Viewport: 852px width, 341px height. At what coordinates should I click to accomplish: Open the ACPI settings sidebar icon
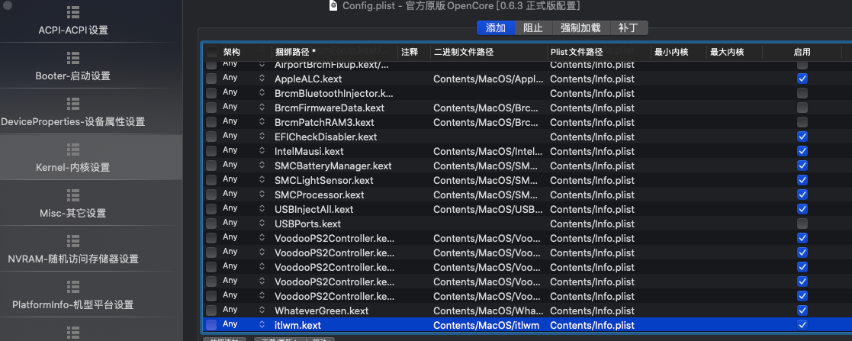coord(73,13)
